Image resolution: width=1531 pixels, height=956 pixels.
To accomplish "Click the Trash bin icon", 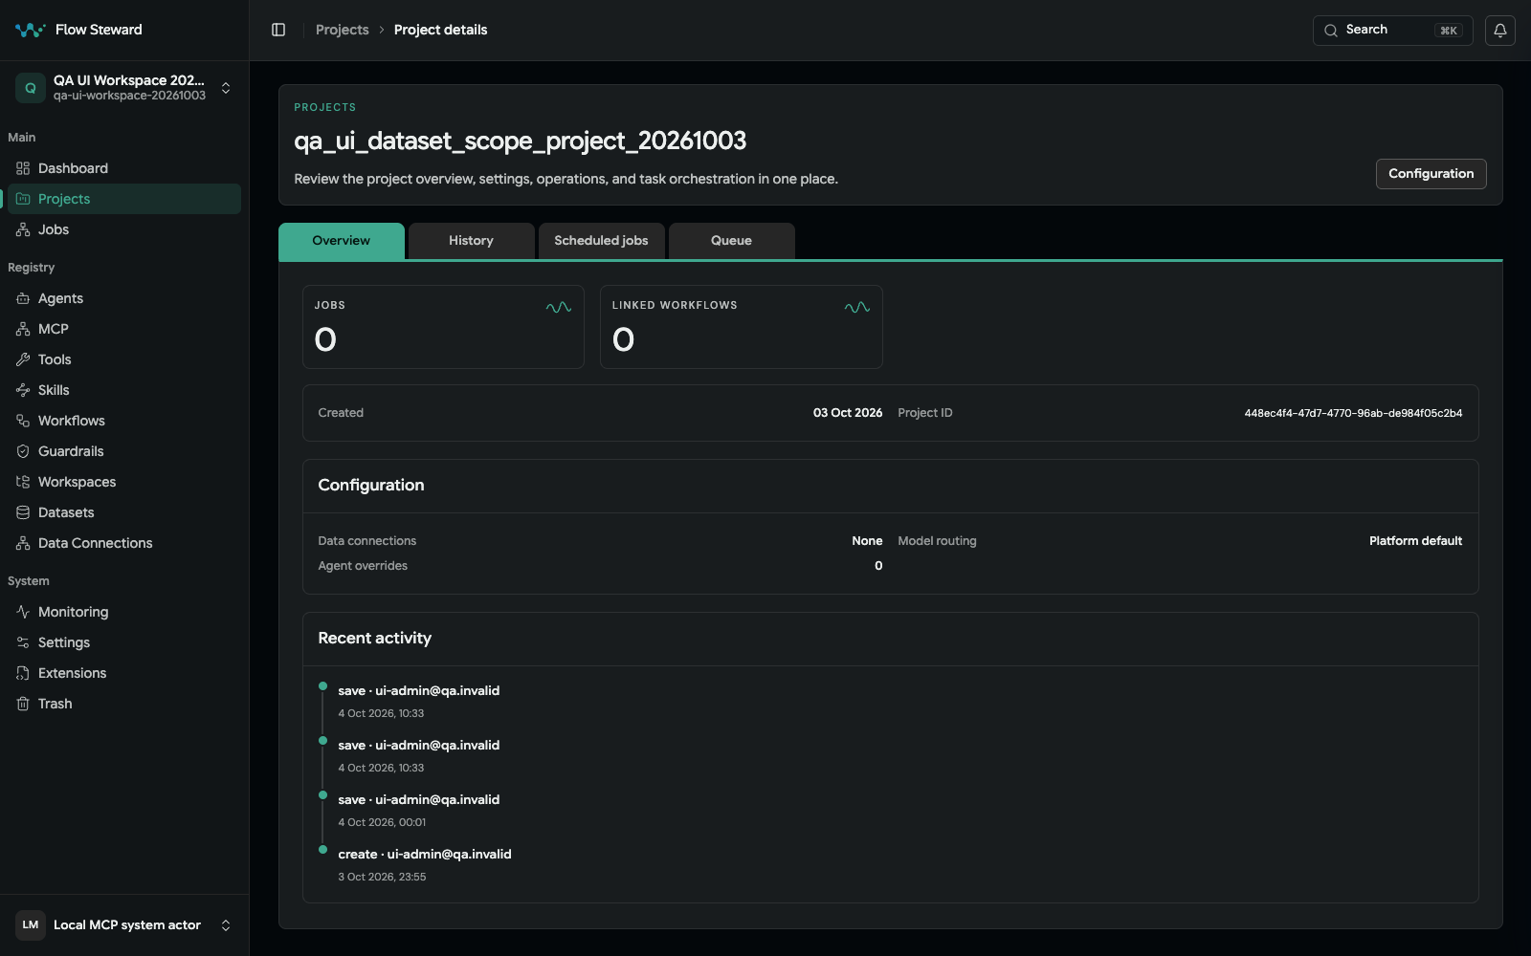I will pos(23,704).
